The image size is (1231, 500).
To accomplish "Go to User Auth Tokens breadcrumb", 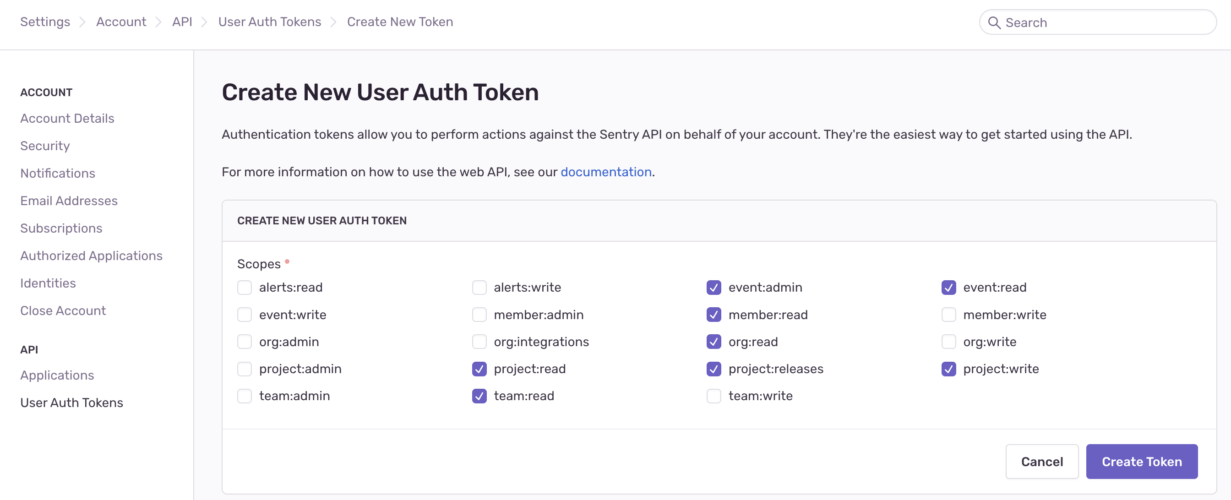I will pos(270,22).
